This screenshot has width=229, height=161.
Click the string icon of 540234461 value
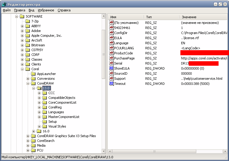[112, 27]
